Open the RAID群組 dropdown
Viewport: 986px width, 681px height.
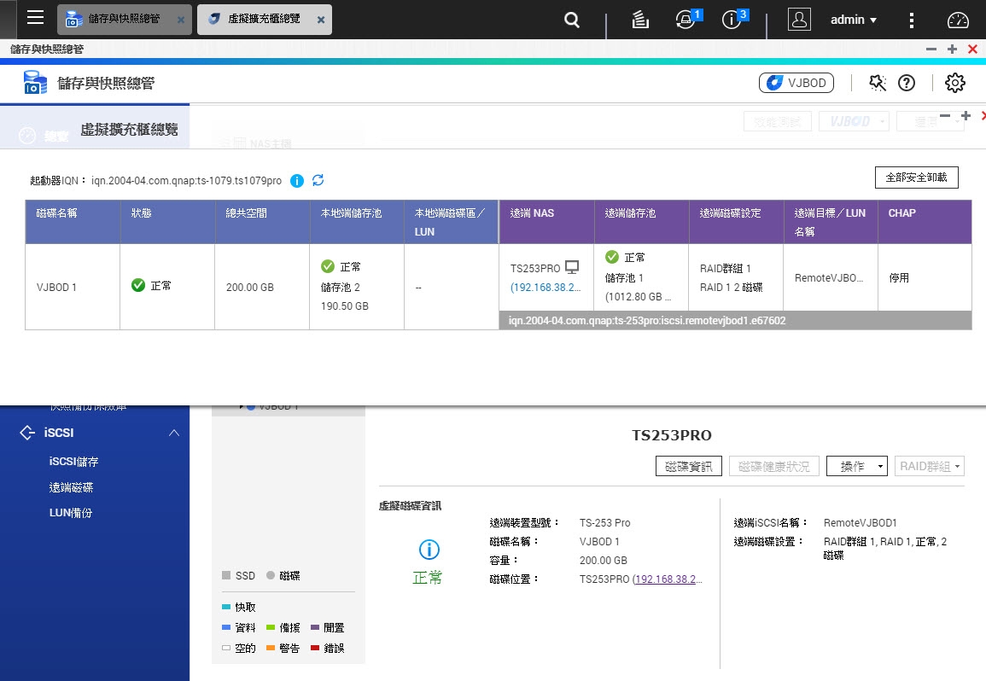tap(930, 466)
